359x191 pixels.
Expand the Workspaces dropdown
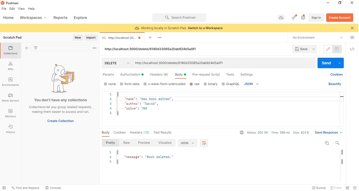tap(33, 18)
